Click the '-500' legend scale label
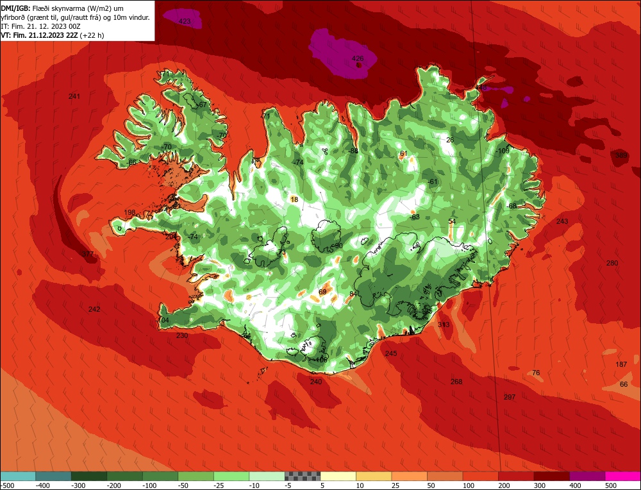 8,486
